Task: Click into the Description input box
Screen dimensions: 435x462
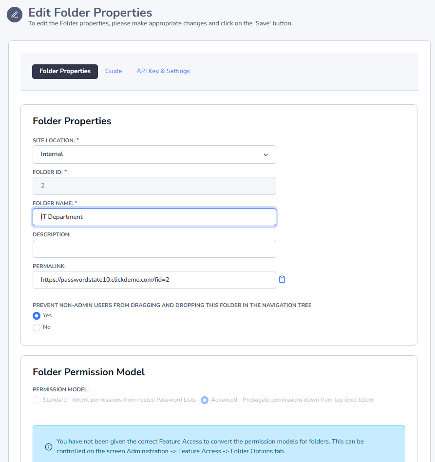Action: point(154,249)
